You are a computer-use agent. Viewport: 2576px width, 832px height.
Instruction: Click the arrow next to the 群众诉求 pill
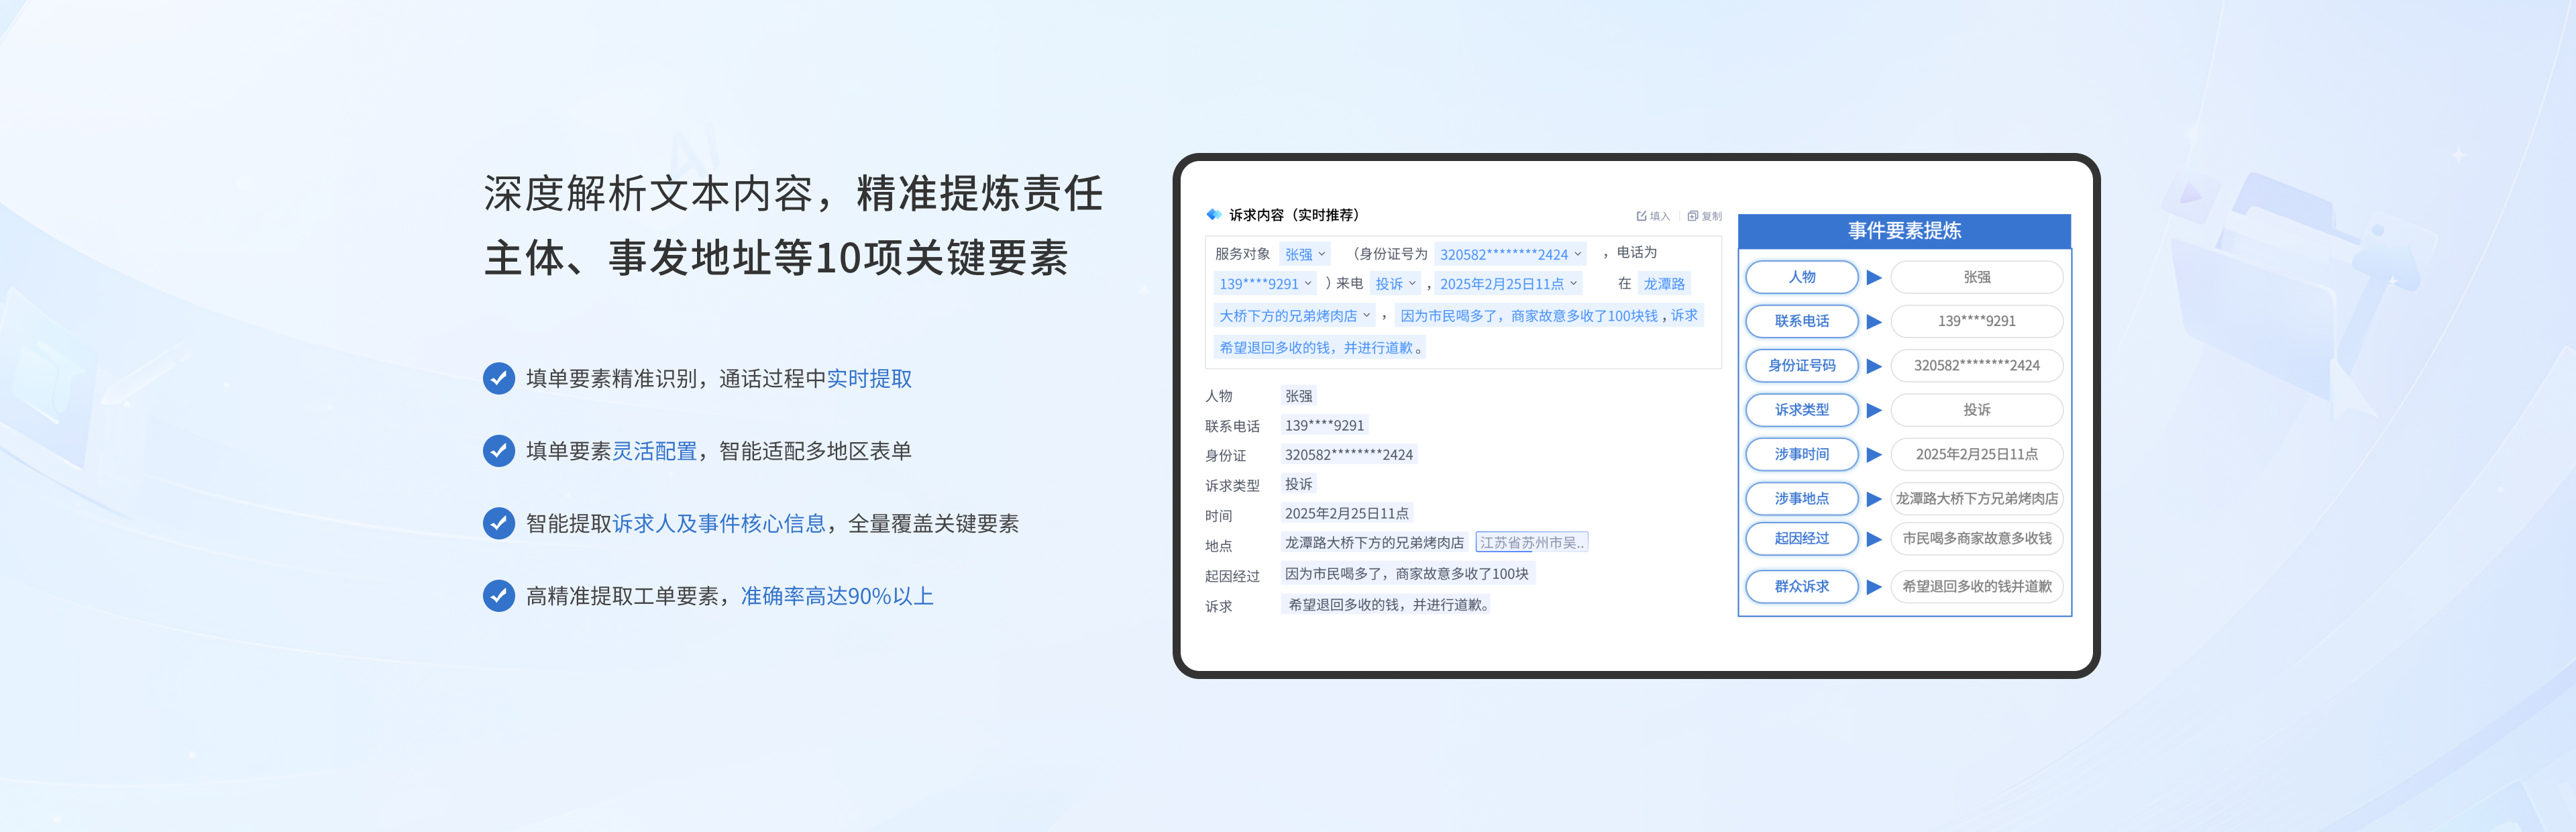coord(1874,587)
